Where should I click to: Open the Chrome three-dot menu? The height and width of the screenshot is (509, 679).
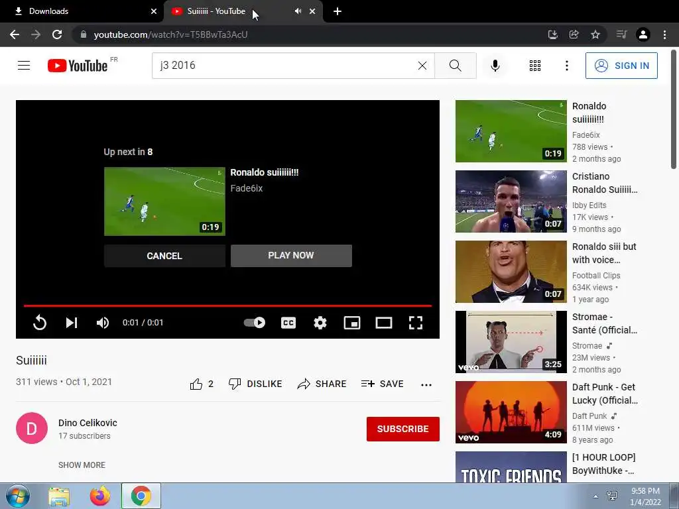coord(664,34)
